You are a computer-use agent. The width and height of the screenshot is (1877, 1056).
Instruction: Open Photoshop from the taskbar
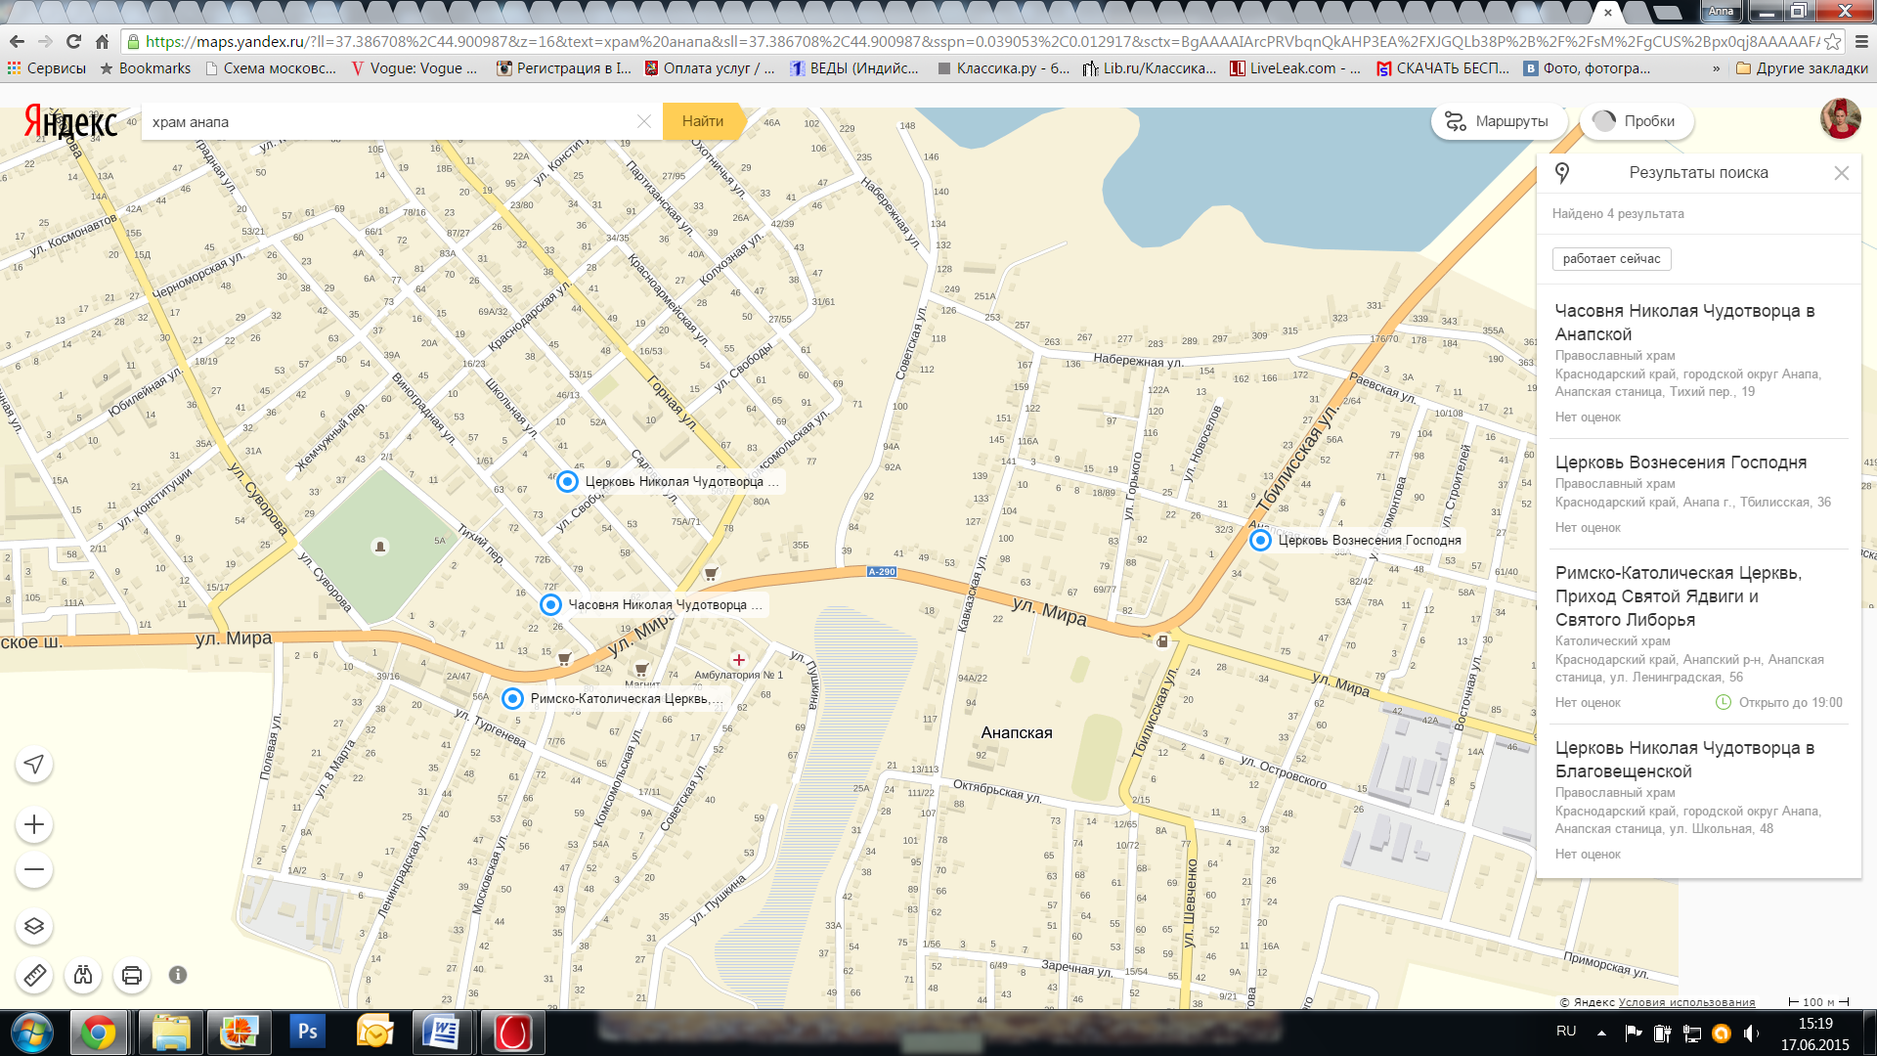[307, 1033]
